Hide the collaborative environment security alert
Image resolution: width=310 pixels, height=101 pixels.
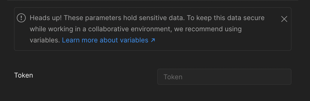point(284,19)
